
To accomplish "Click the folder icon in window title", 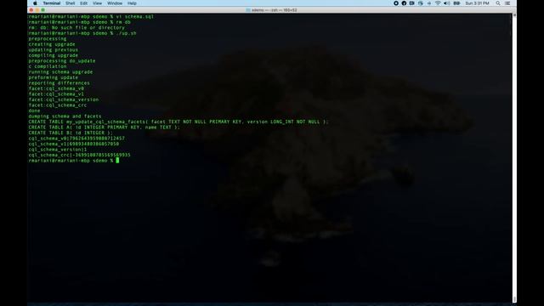I will [248, 10].
